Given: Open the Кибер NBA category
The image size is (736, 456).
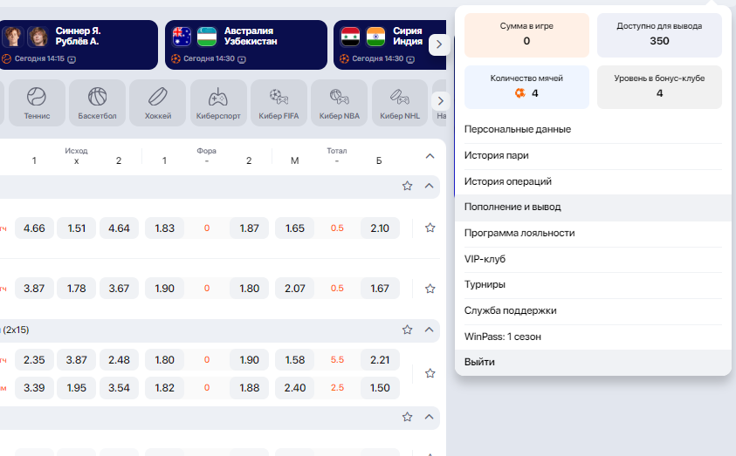Looking at the screenshot, I should click(x=340, y=103).
